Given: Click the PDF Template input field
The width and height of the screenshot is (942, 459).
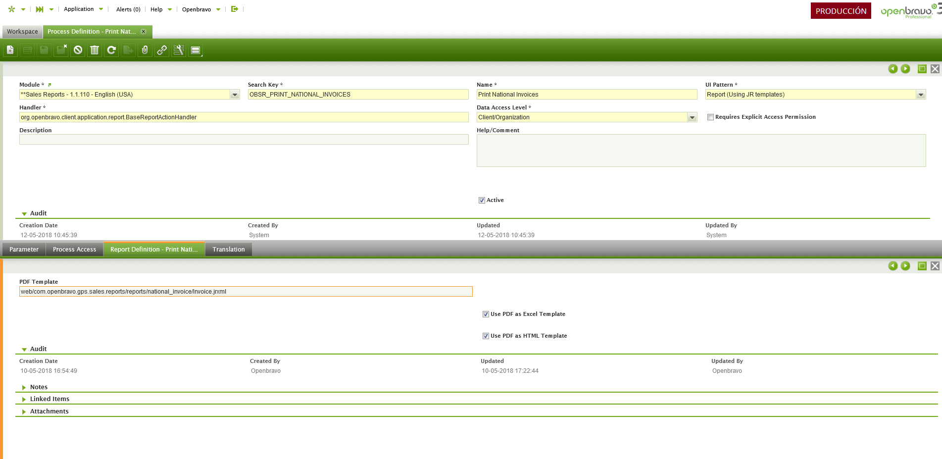Looking at the screenshot, I should 246,292.
